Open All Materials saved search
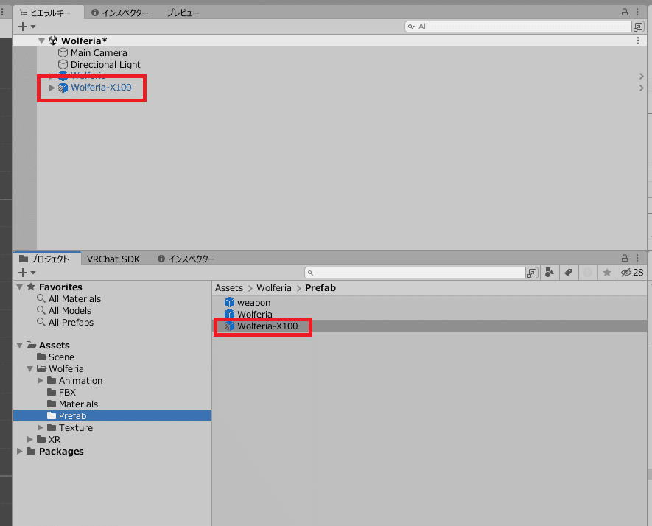 74,299
